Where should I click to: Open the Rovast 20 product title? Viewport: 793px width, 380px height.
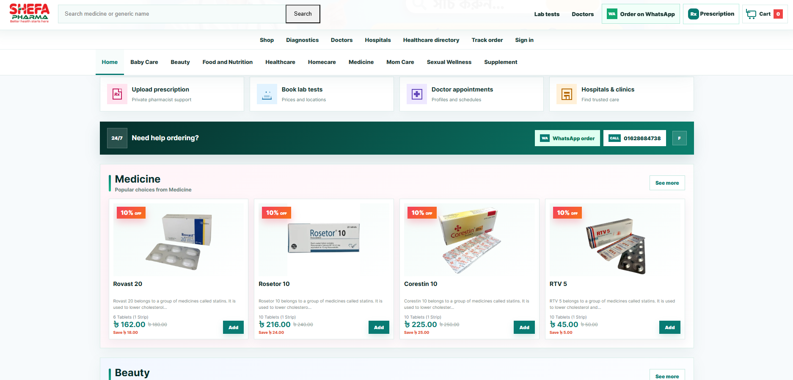[128, 284]
